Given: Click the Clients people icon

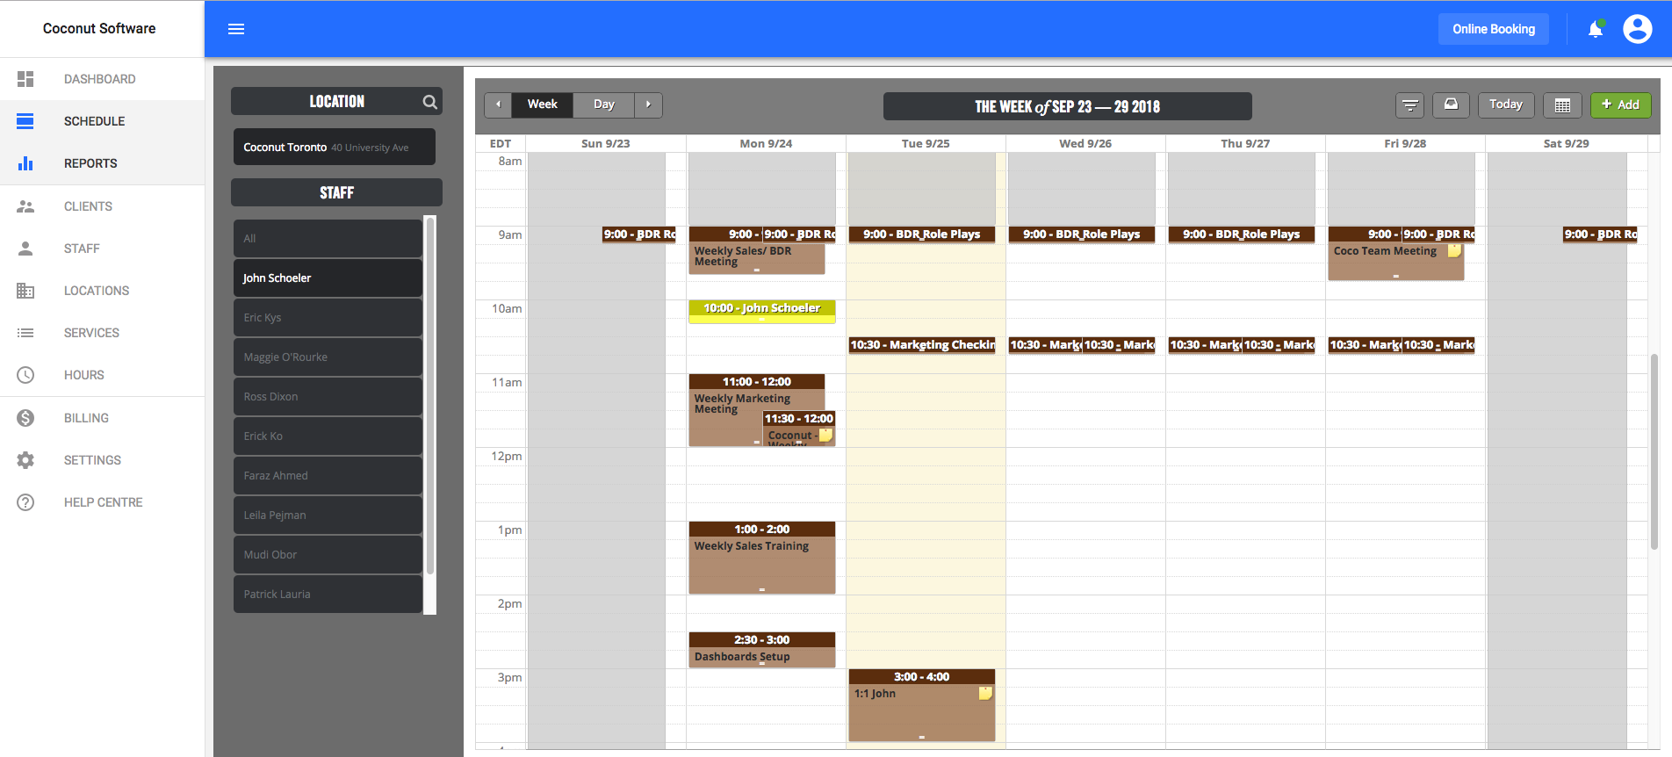Looking at the screenshot, I should coord(25,206).
